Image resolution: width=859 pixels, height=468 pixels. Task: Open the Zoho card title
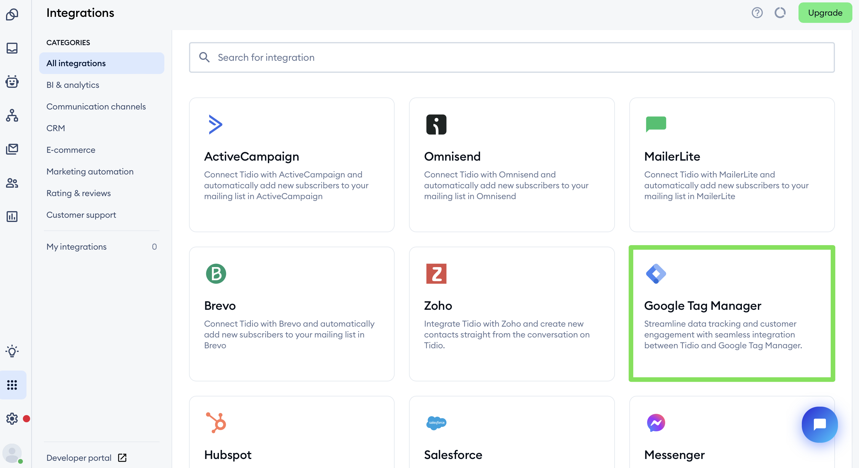tap(438, 305)
